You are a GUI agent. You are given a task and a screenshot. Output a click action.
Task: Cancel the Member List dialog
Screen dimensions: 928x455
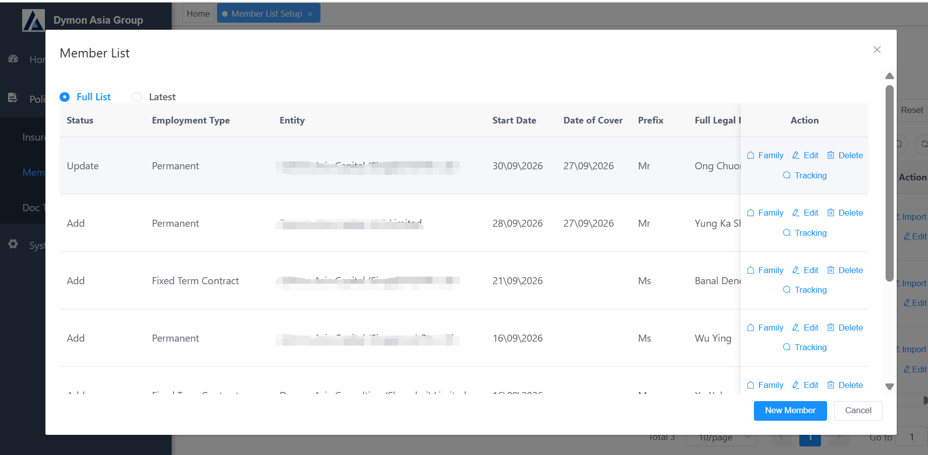coord(858,411)
